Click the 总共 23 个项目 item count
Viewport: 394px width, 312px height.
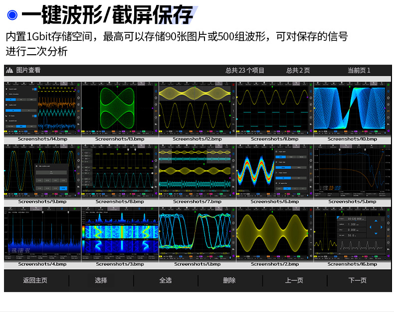pyautogui.click(x=245, y=70)
